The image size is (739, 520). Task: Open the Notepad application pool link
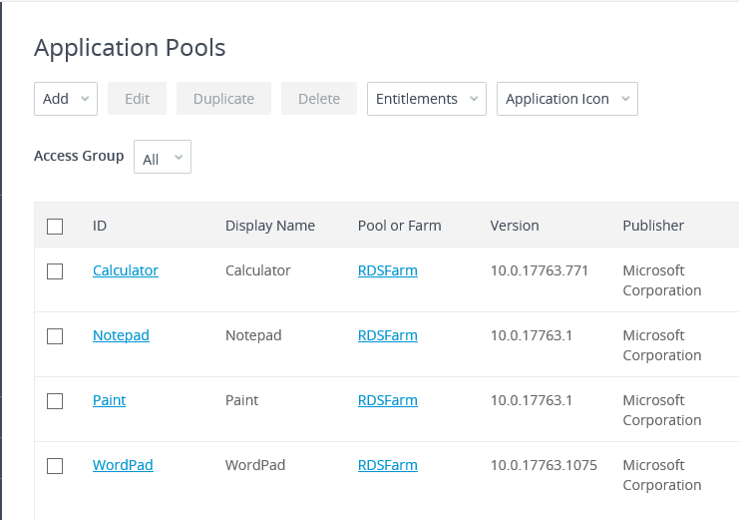click(121, 335)
